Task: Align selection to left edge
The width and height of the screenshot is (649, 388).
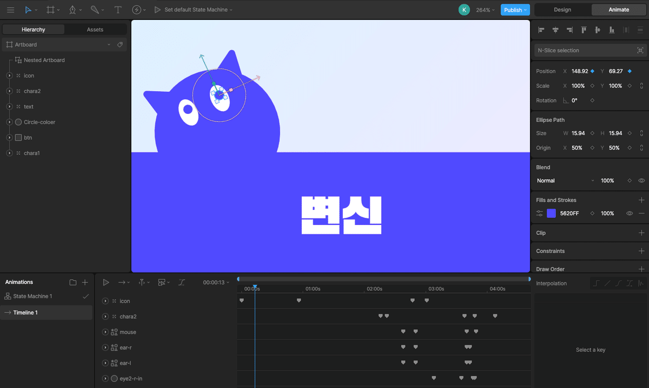Action: [541, 30]
